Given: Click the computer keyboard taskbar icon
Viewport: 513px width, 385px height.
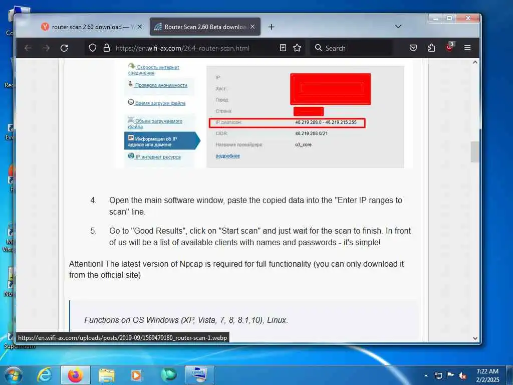Looking at the screenshot, I should coord(199,375).
